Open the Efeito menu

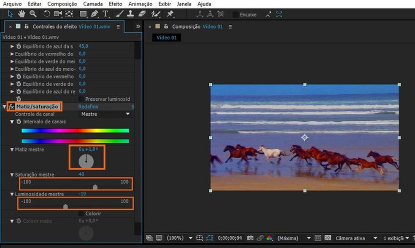pyautogui.click(x=115, y=4)
